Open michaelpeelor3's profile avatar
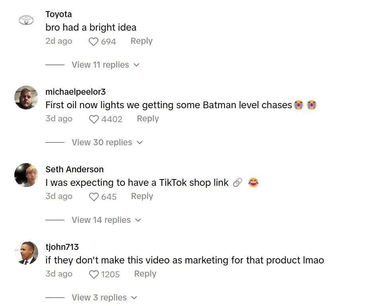The width and height of the screenshot is (375, 306). pos(26,97)
